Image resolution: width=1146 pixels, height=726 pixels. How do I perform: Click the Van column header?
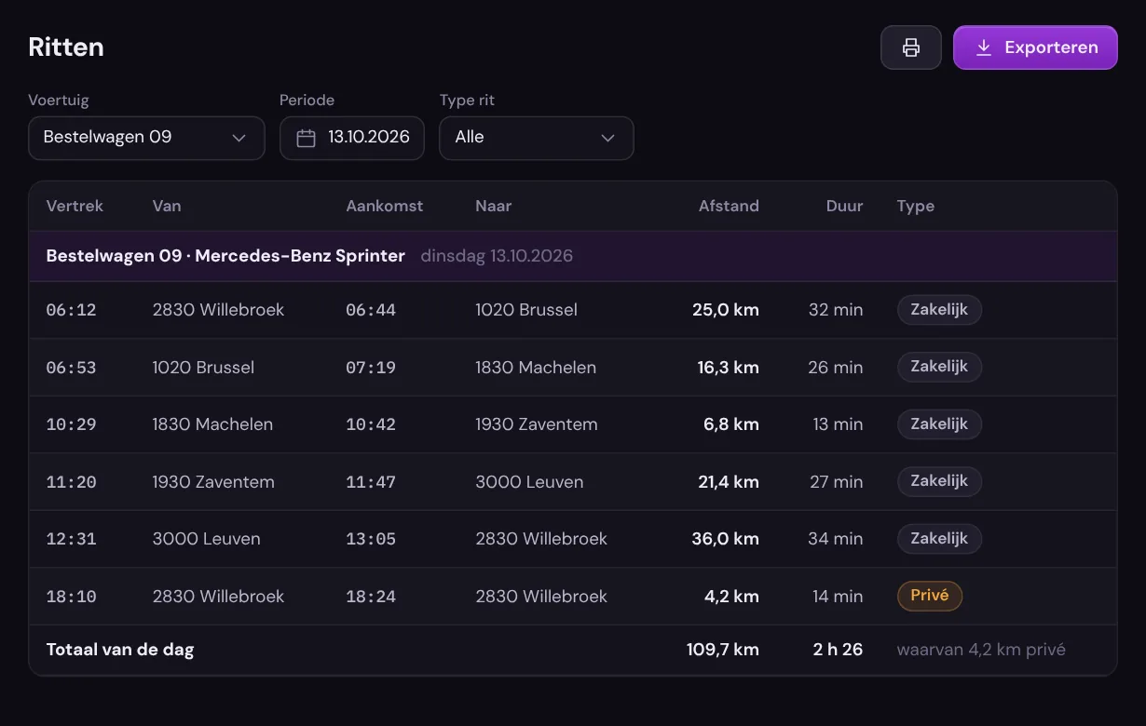pos(167,207)
